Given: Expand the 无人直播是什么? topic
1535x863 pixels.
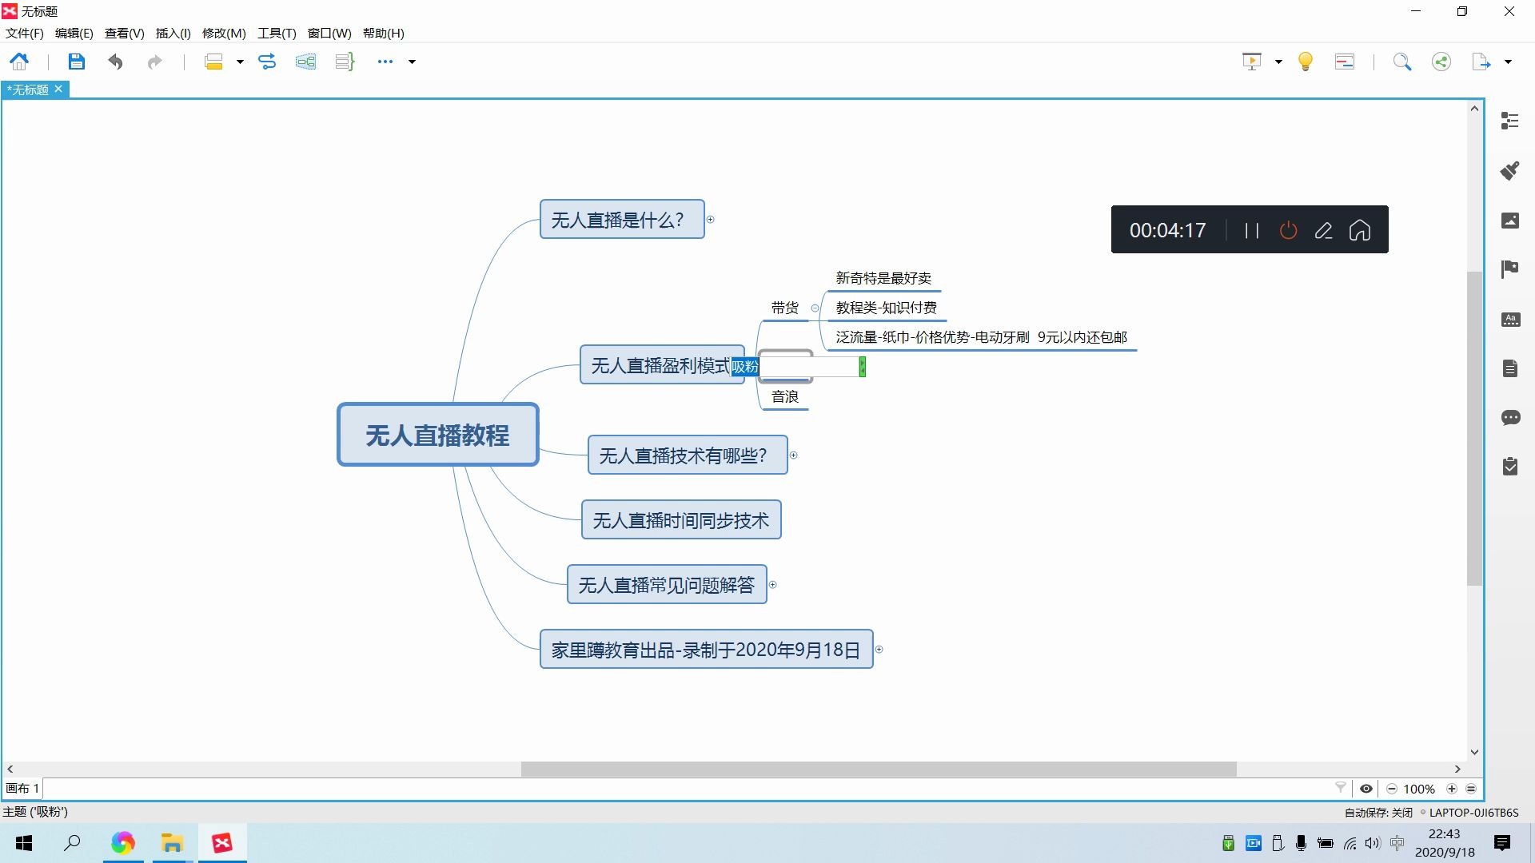Looking at the screenshot, I should (x=710, y=219).
